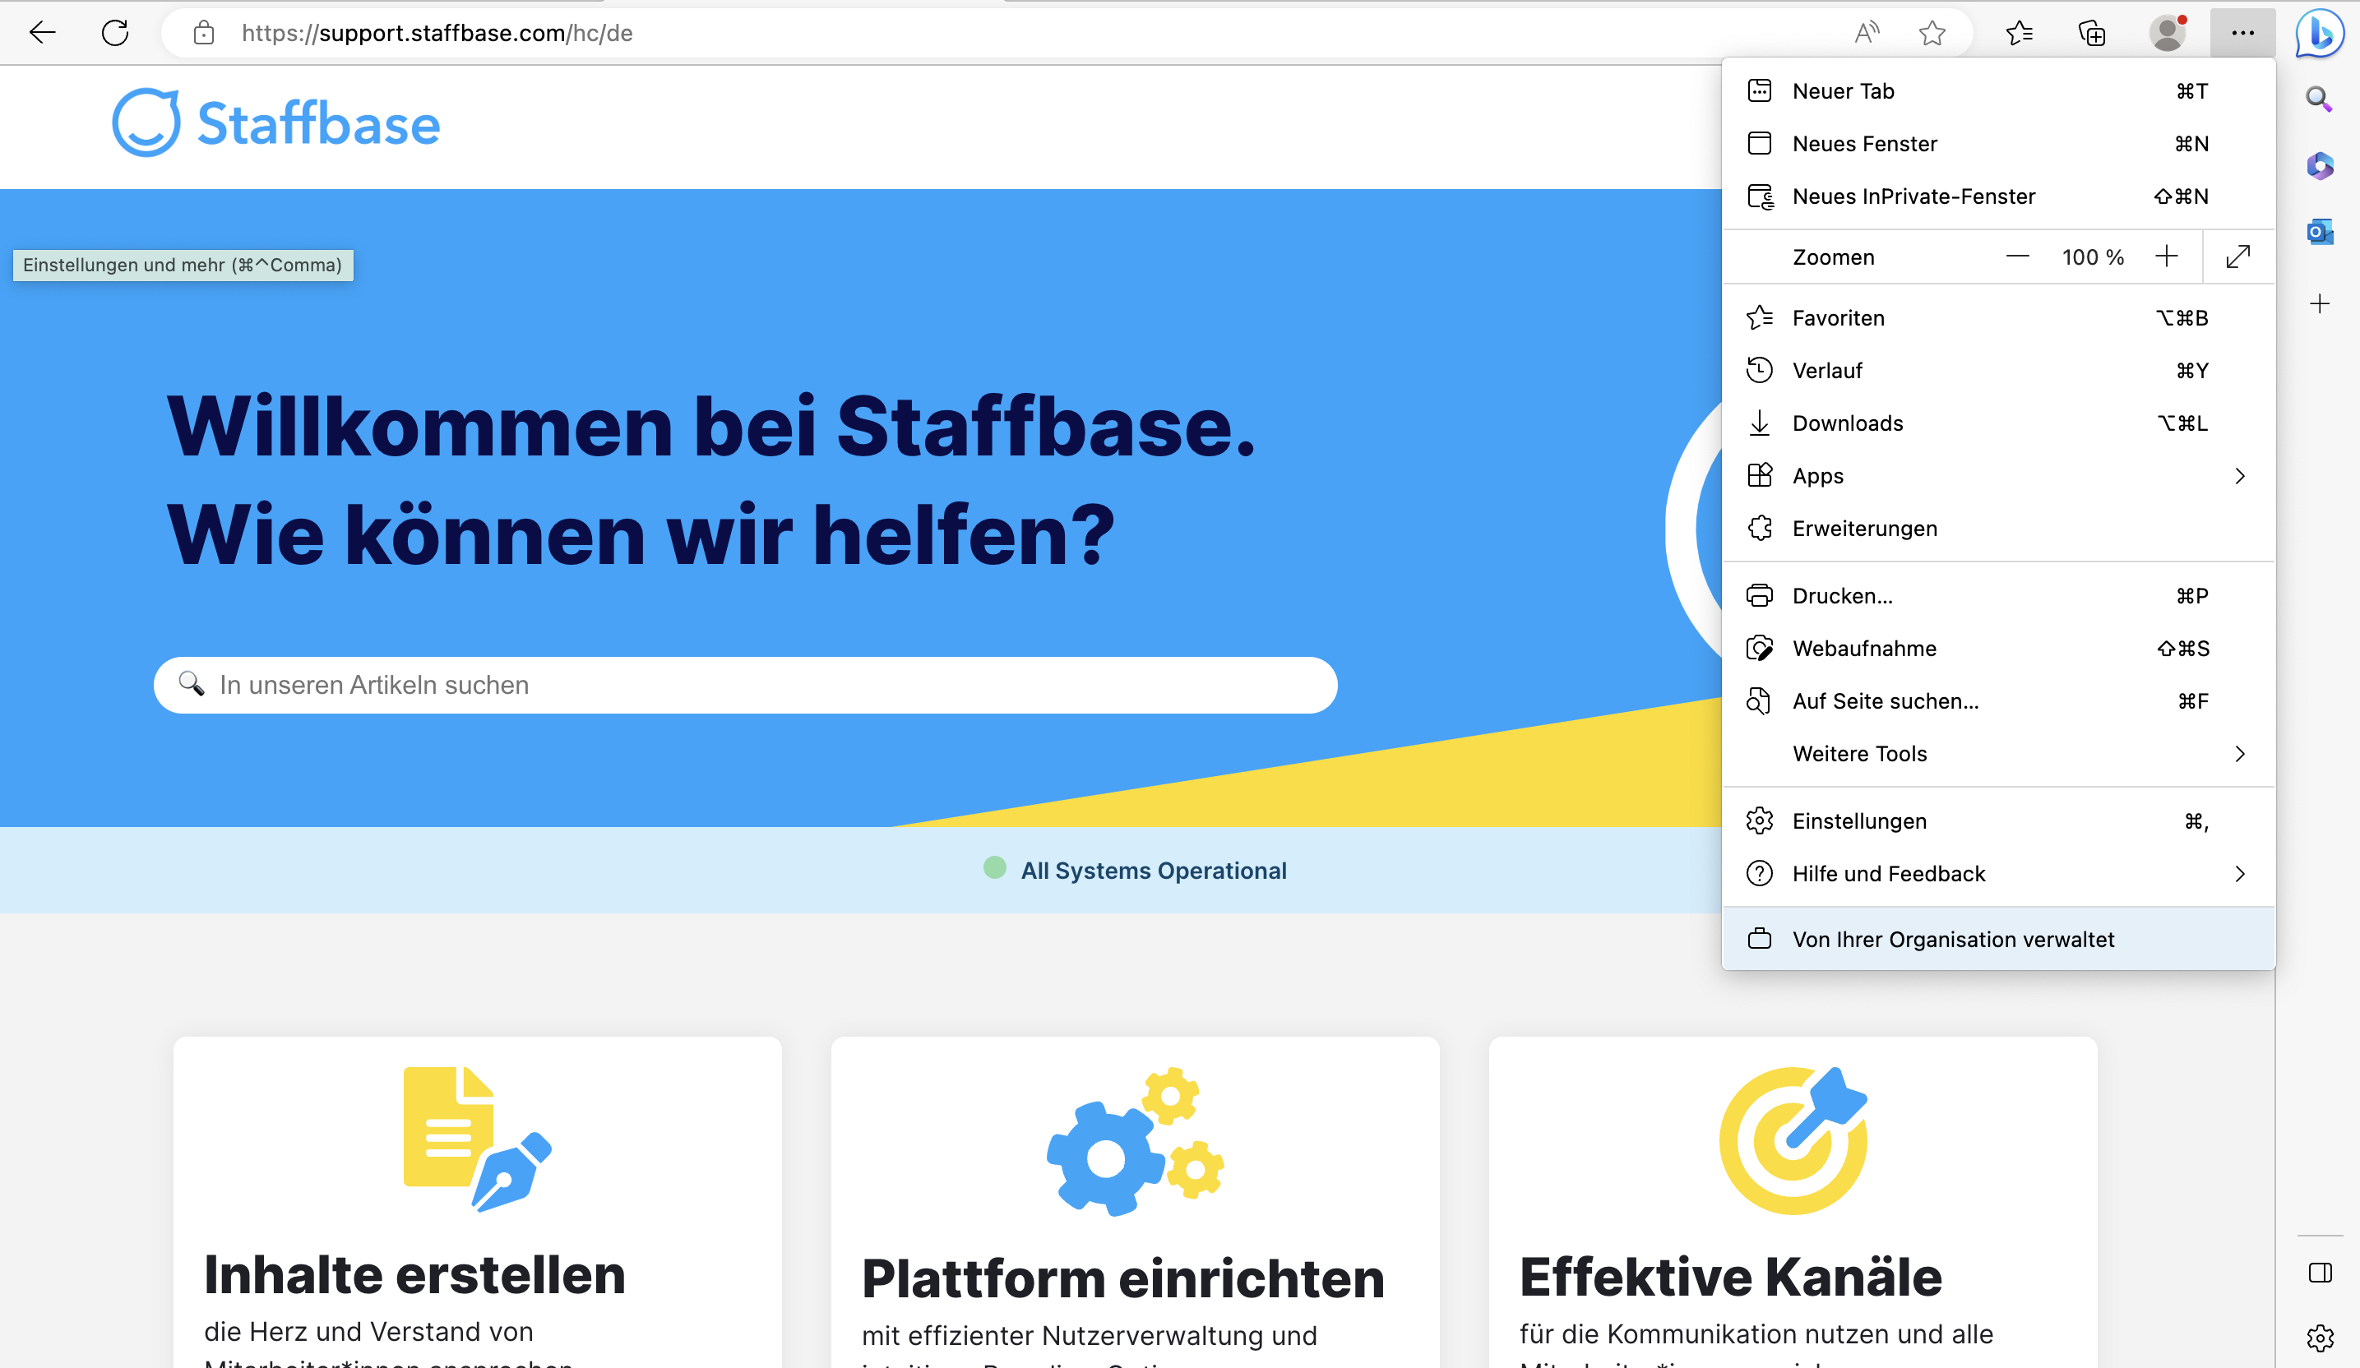Add a sidebar app via plus icon
This screenshot has width=2360, height=1368.
point(2320,304)
